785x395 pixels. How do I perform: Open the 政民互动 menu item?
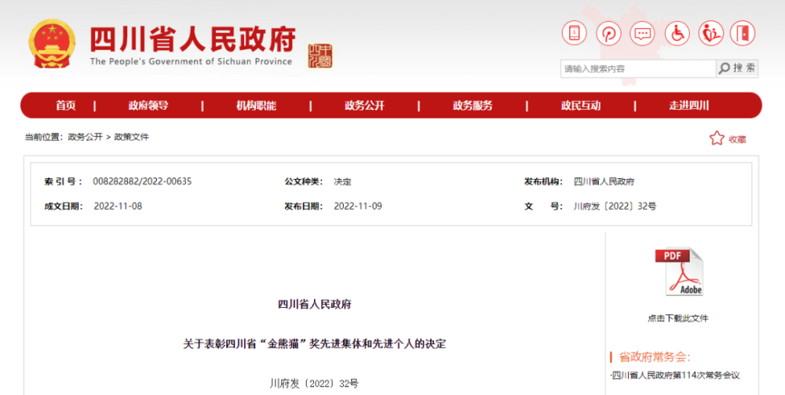pyautogui.click(x=581, y=106)
